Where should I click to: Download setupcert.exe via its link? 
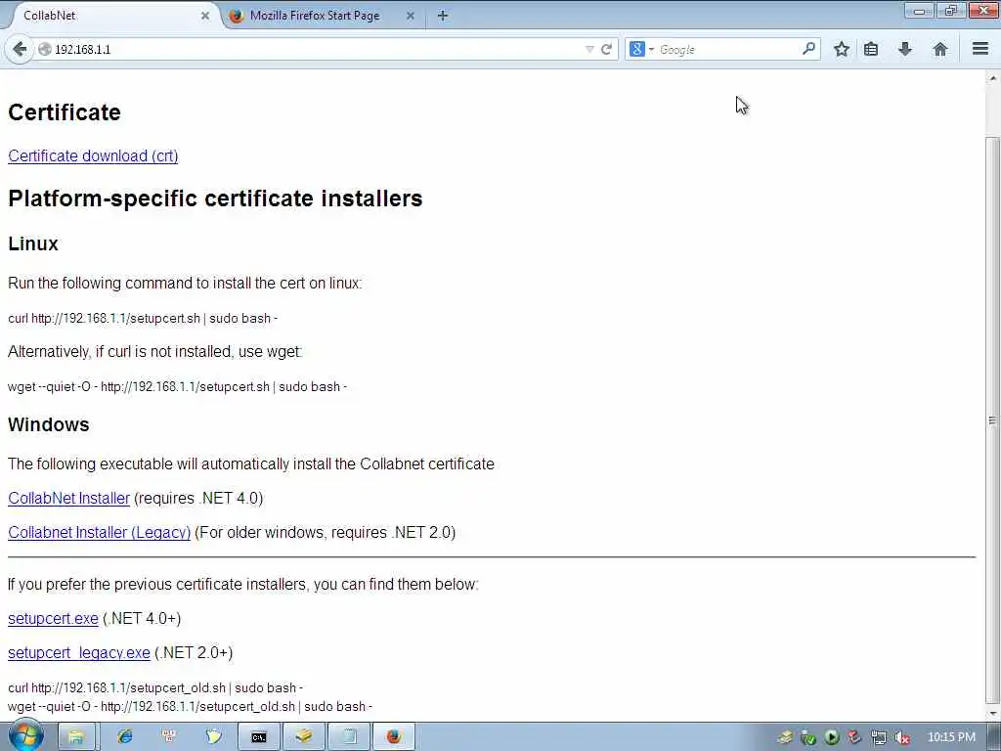(x=53, y=619)
